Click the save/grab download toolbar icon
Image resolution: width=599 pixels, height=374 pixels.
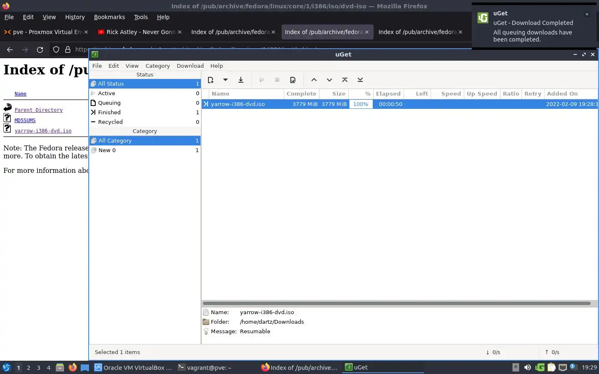tap(241, 80)
